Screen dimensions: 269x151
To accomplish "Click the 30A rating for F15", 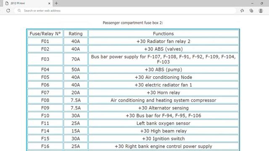I will click(76, 139).
